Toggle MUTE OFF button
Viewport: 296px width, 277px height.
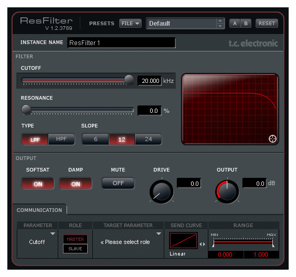(x=118, y=183)
